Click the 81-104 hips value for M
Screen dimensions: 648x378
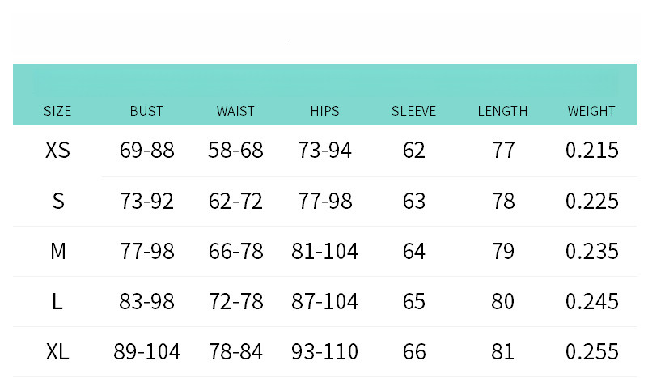tap(325, 252)
